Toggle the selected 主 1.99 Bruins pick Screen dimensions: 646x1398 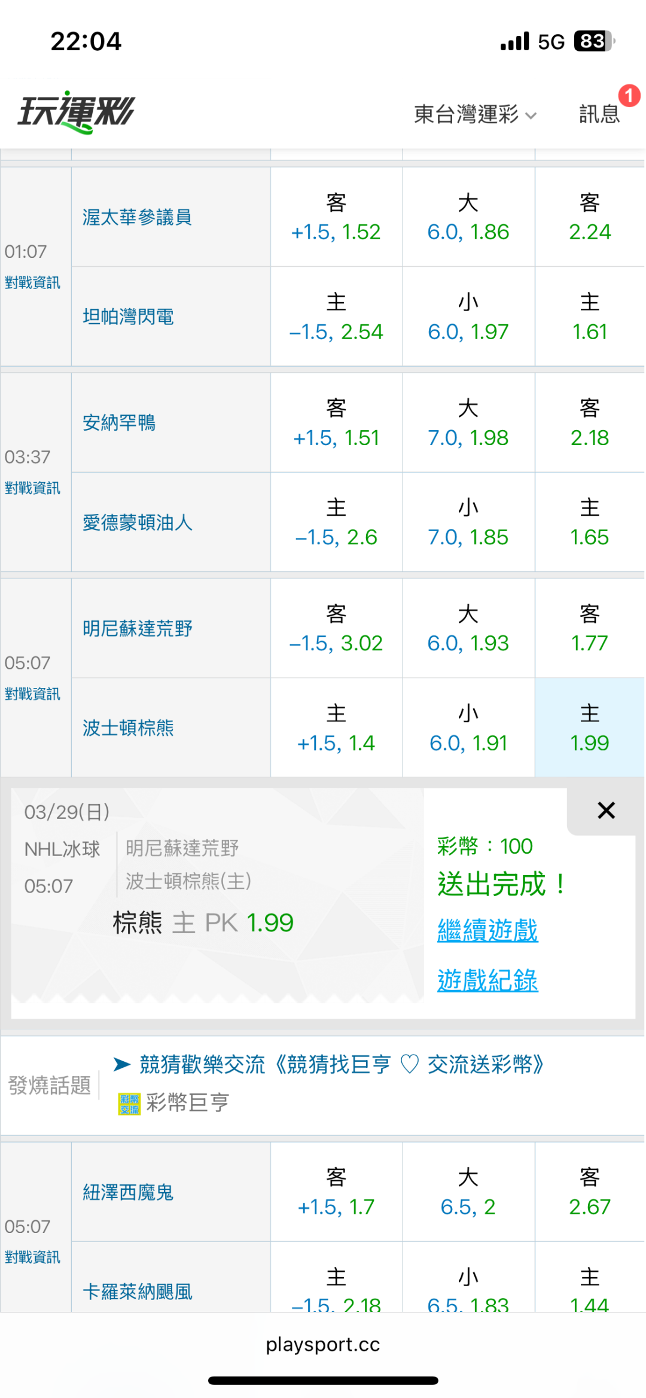[x=589, y=728]
